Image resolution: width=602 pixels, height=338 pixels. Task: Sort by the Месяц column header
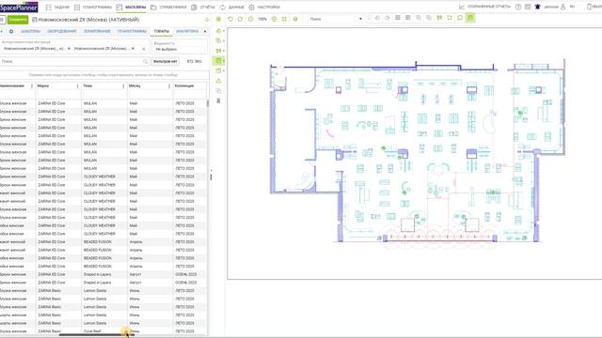point(135,85)
